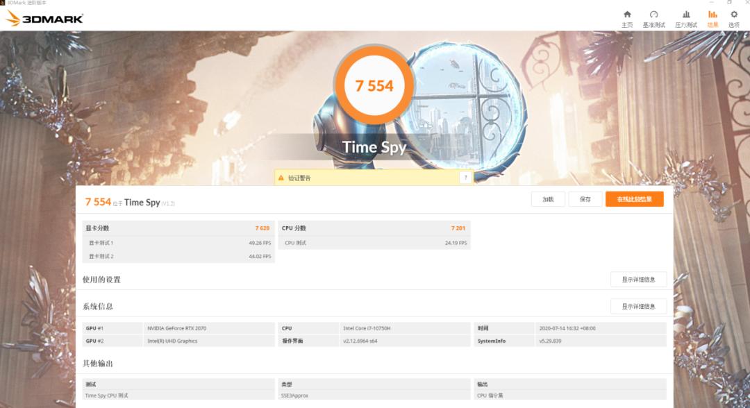The height and width of the screenshot is (408, 750).
Task: Click the GPU #2 label
Action: pyautogui.click(x=94, y=341)
